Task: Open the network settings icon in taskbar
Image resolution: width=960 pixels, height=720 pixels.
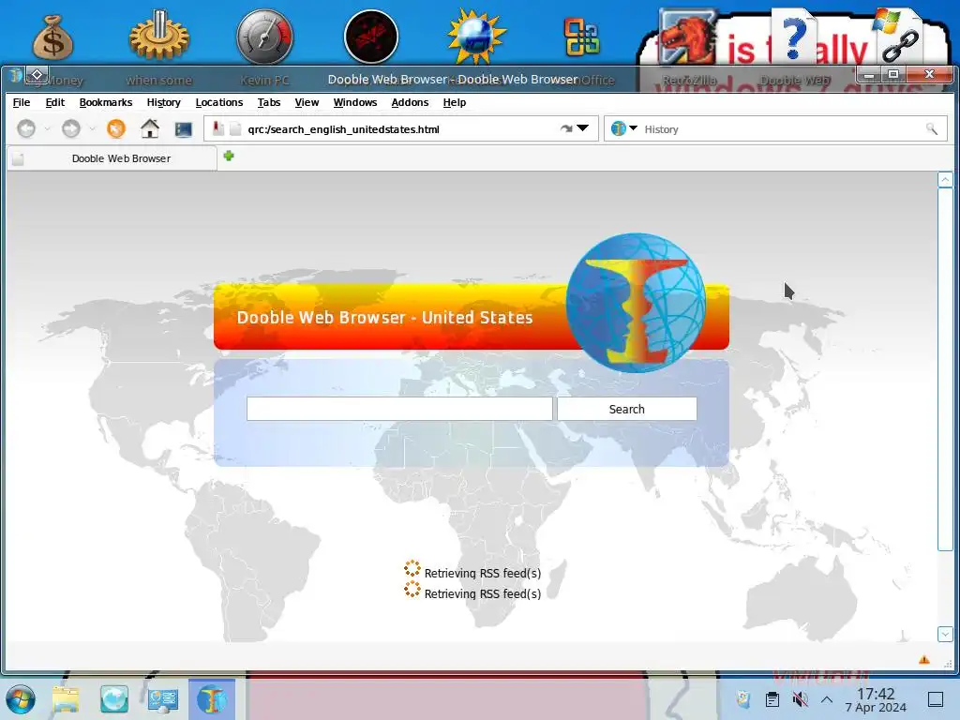Action: (x=163, y=699)
